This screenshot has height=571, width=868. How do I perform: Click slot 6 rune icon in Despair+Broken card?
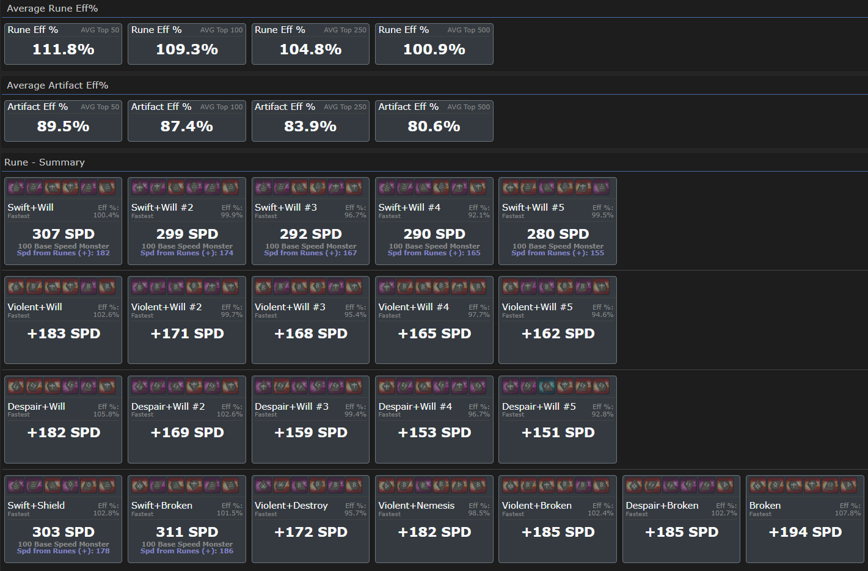725,486
